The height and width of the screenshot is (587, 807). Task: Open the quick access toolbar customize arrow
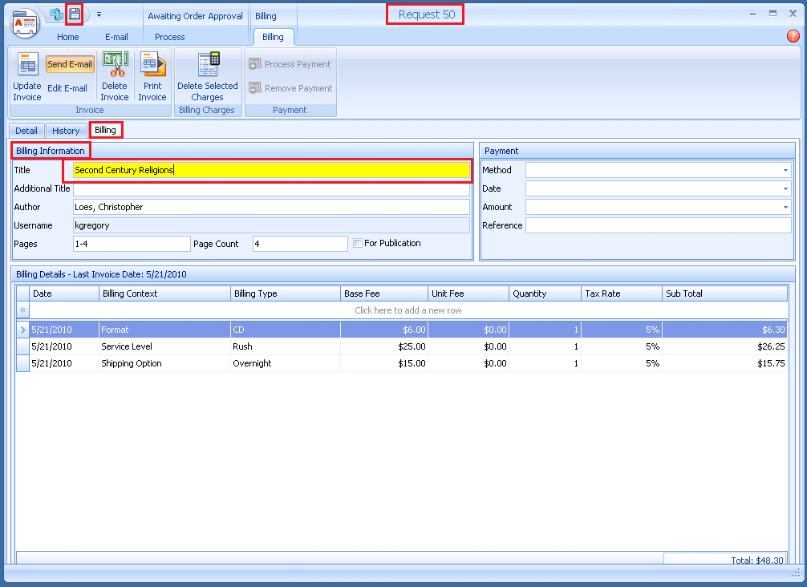[99, 14]
